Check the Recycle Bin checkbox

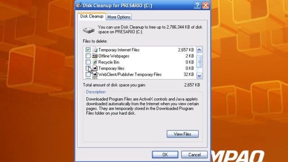coord(88,62)
